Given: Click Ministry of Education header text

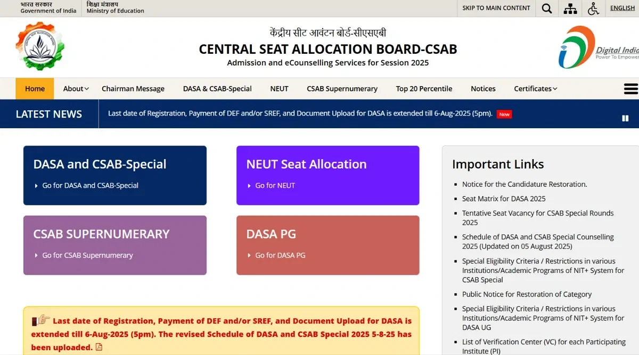Looking at the screenshot, I should coord(115,11).
